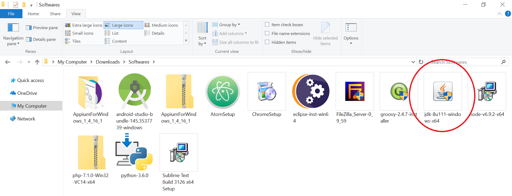Screen dimensions: 512x196
Task: Choose Tiles layout
Action: coord(73,41)
